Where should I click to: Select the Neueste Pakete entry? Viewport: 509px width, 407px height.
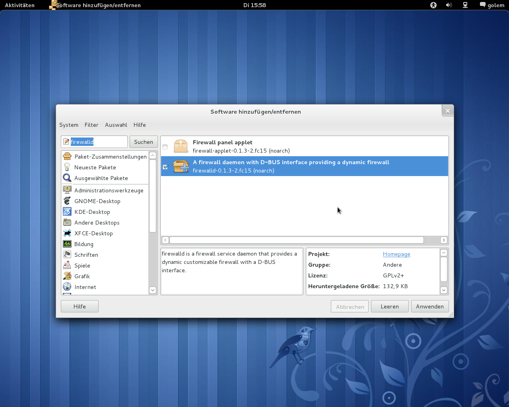[x=95, y=167]
